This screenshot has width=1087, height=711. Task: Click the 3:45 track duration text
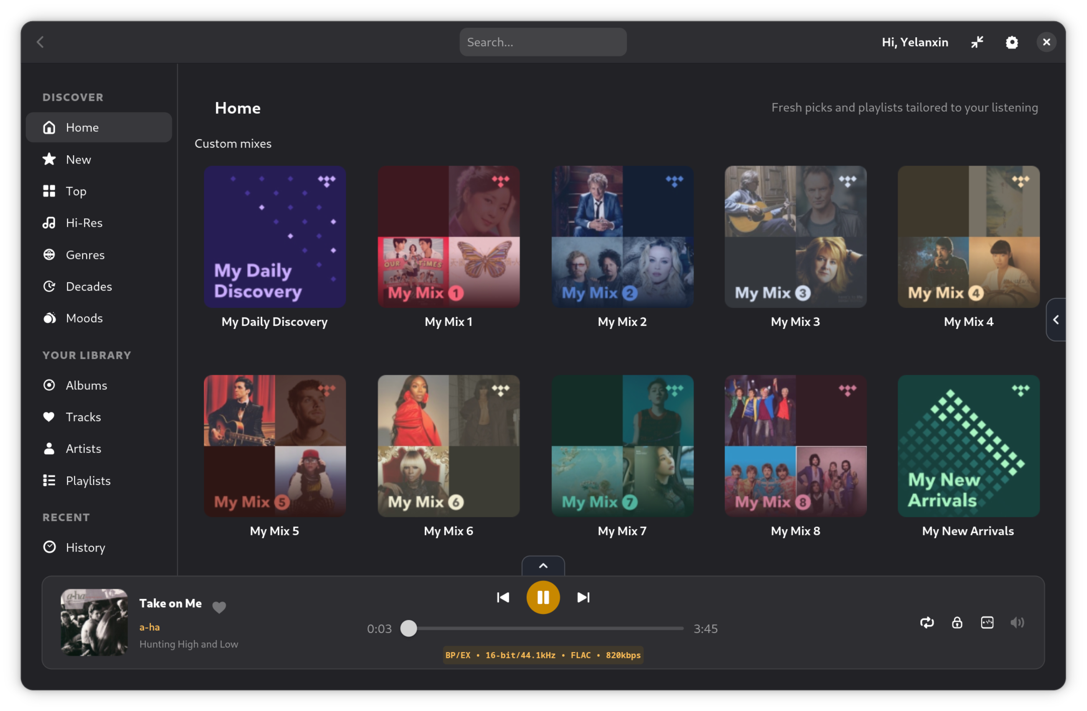click(x=706, y=629)
